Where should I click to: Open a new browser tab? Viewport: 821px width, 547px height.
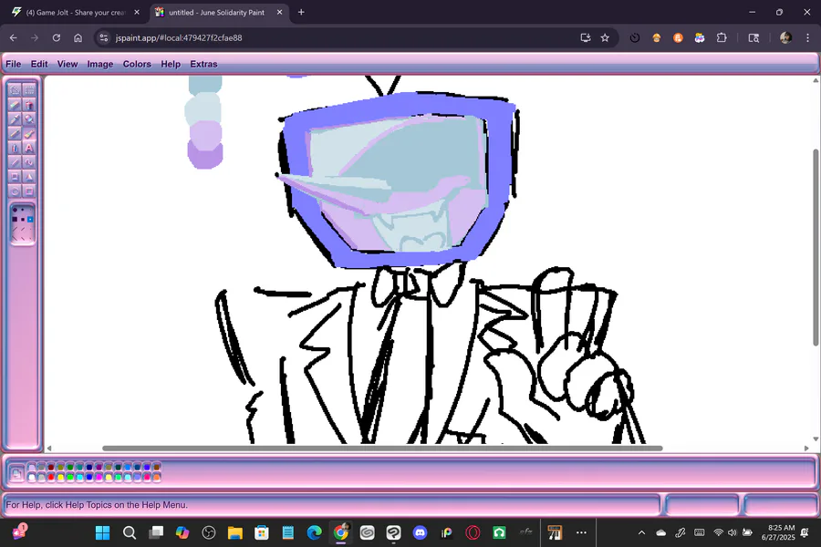coord(301,12)
